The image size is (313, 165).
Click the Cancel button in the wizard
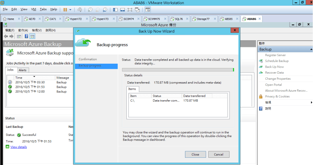pyautogui.click(x=219, y=154)
